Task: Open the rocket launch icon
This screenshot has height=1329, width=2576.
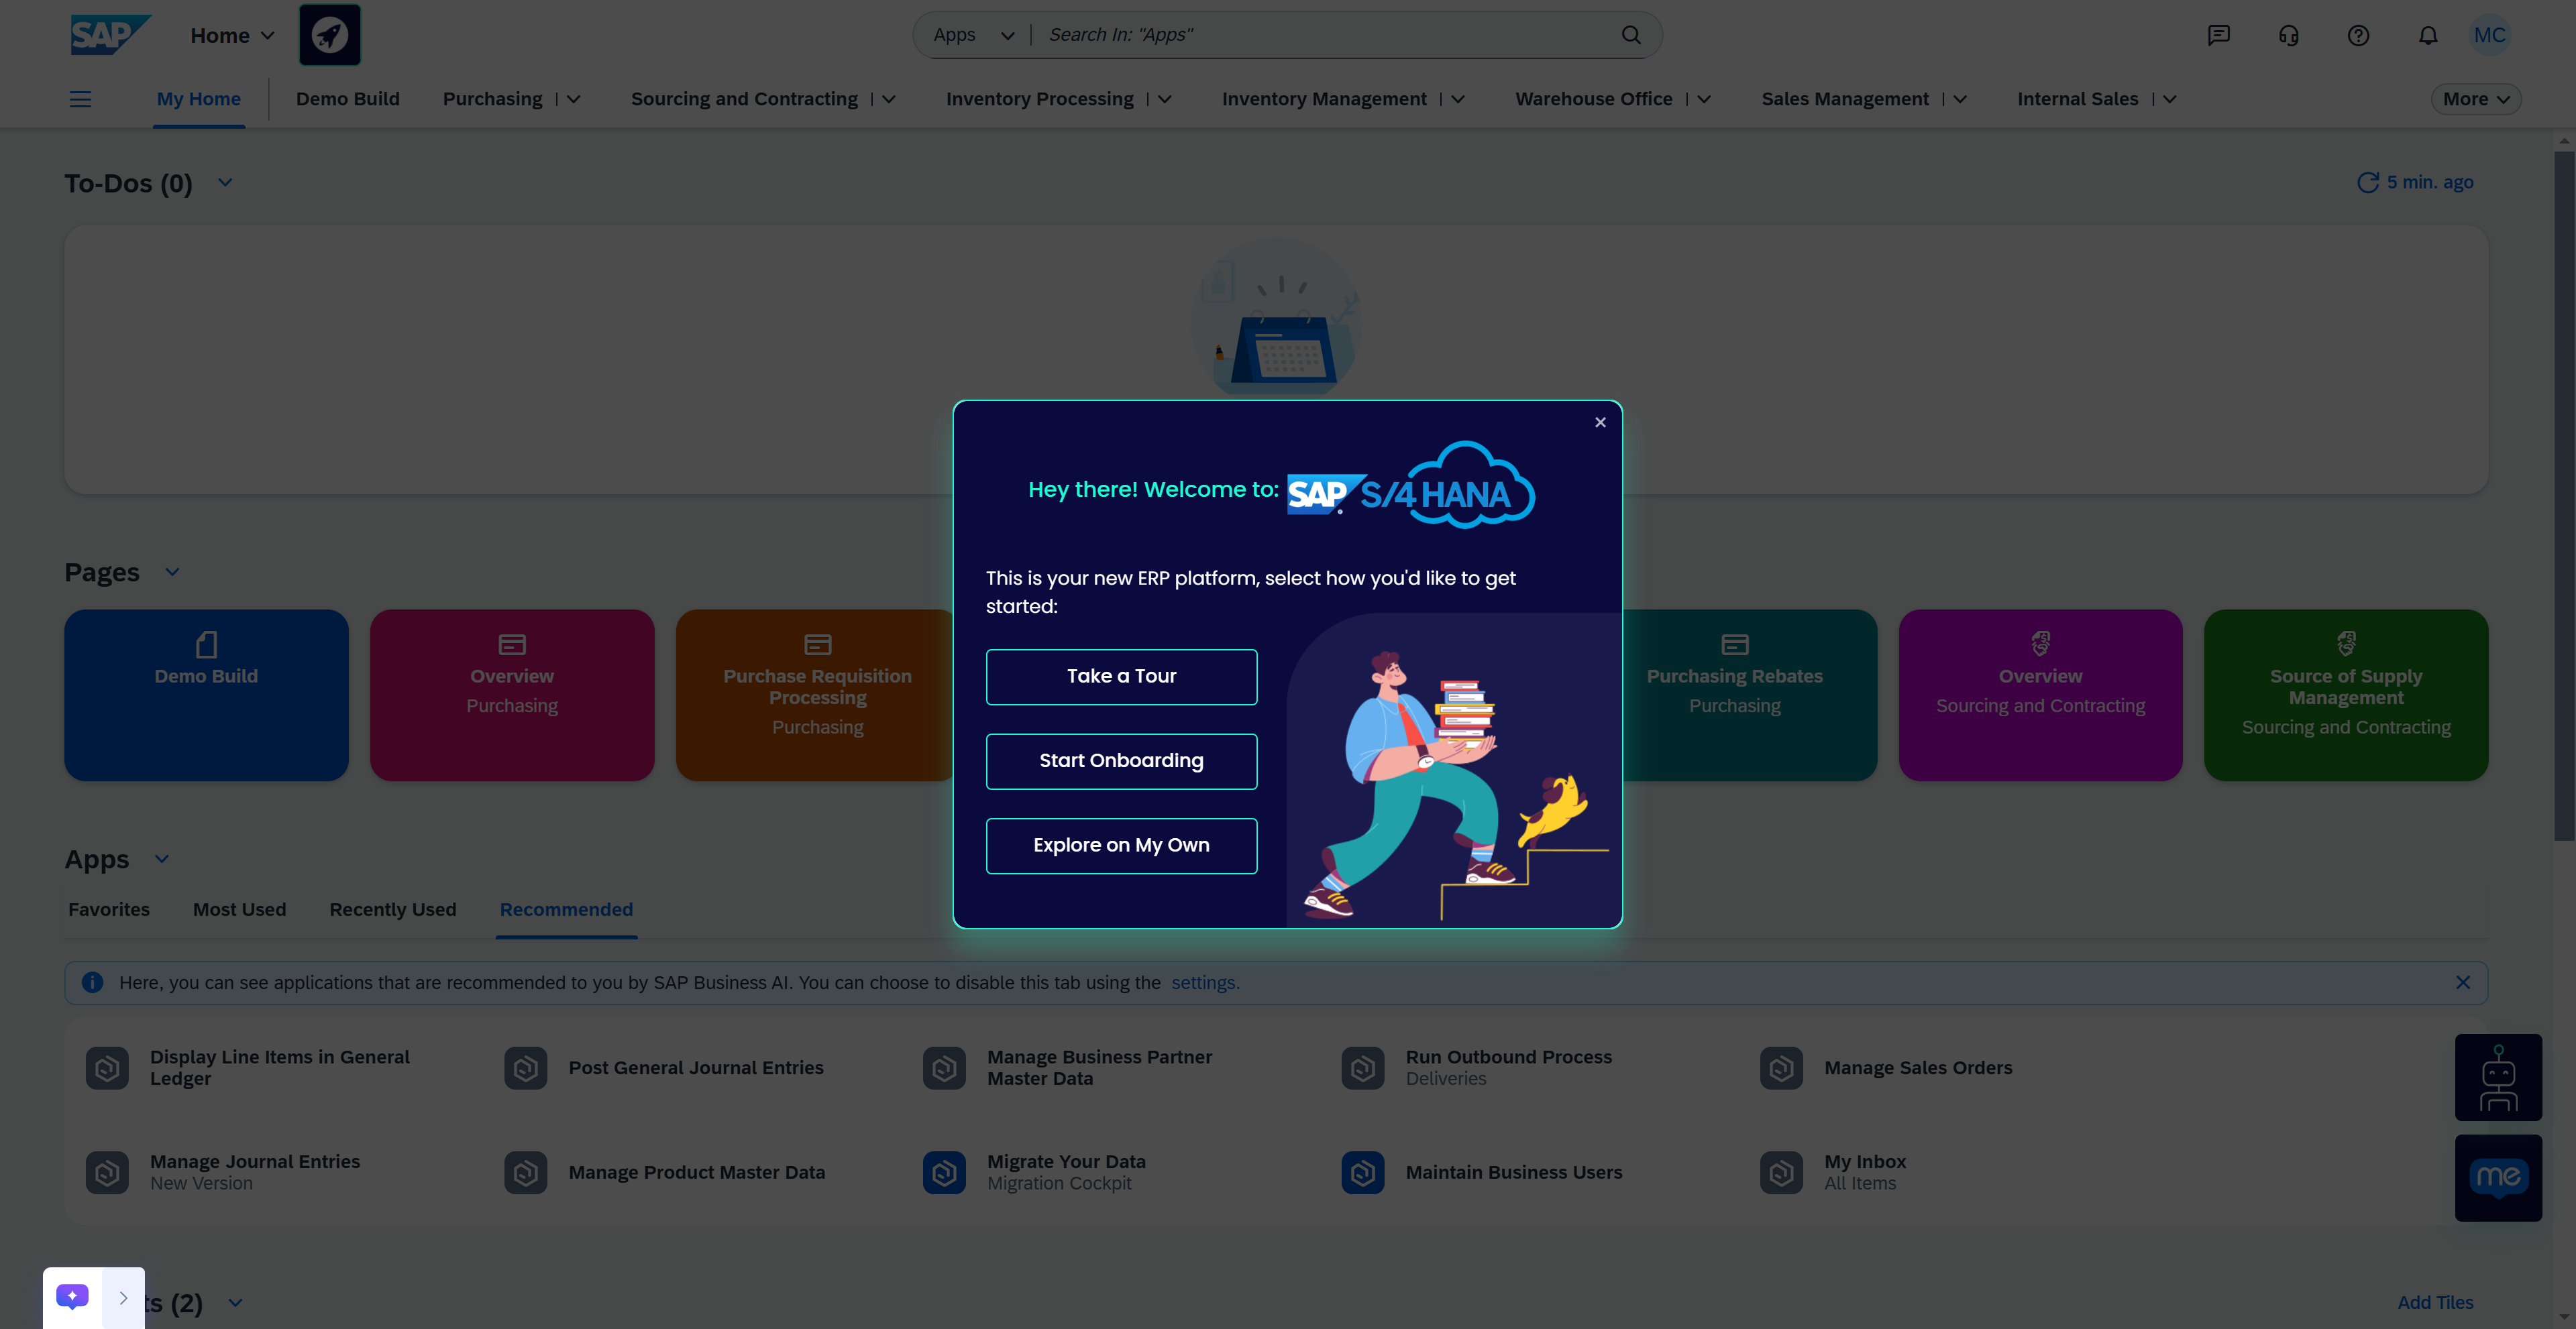Action: pos(330,35)
